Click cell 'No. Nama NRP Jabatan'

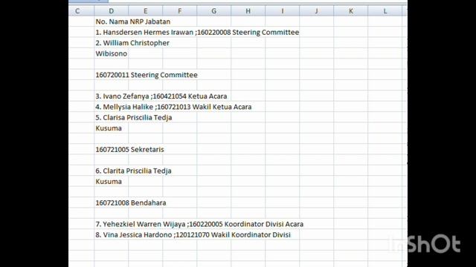coord(133,22)
